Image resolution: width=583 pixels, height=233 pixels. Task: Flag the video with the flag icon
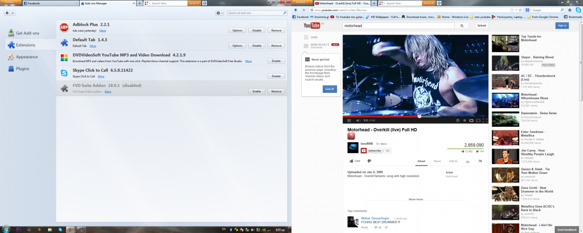pyautogui.click(x=480, y=161)
